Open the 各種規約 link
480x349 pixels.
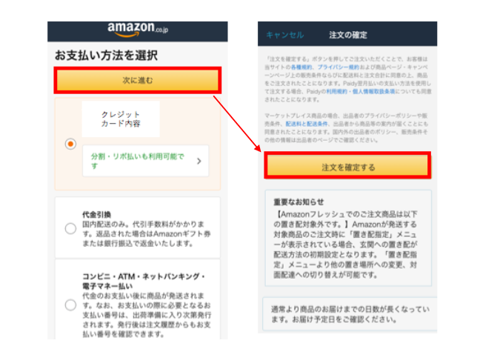pyautogui.click(x=301, y=67)
